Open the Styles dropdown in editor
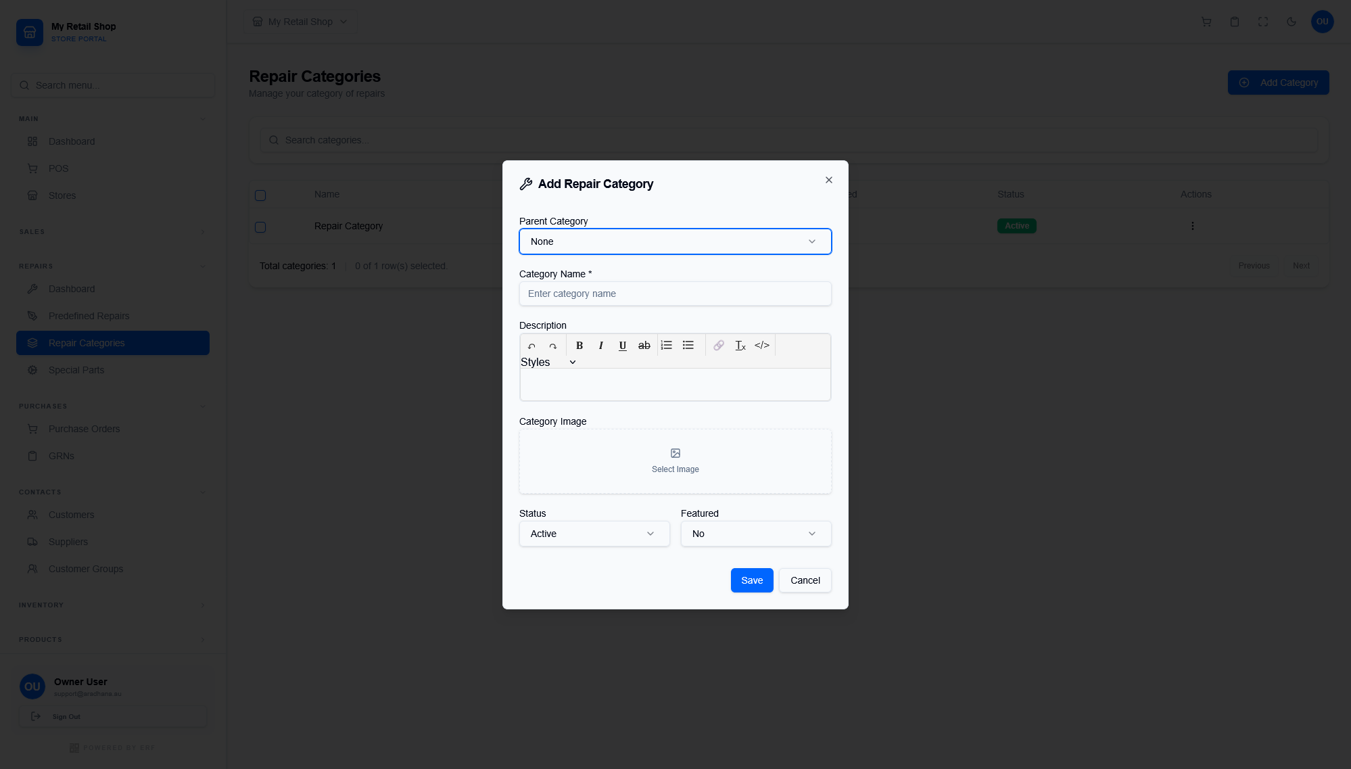This screenshot has width=1351, height=769. 548,363
